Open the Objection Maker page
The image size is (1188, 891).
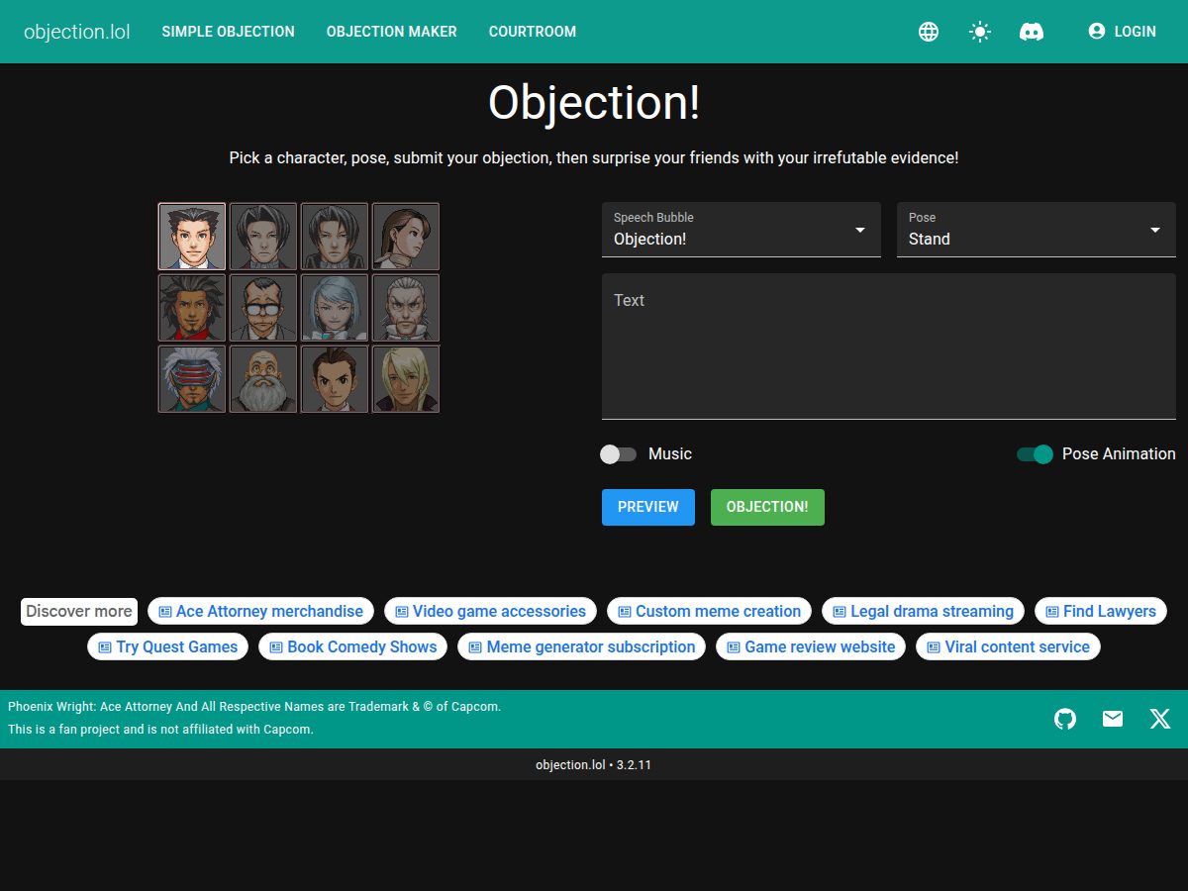click(x=392, y=32)
